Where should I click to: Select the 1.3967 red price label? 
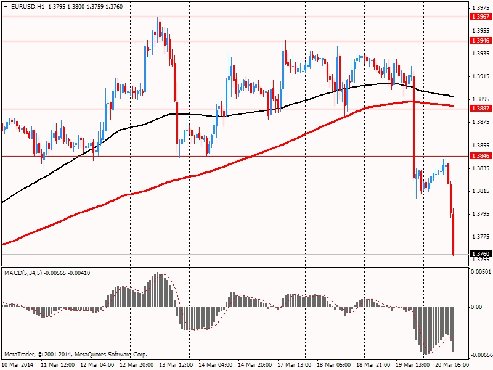click(x=480, y=17)
